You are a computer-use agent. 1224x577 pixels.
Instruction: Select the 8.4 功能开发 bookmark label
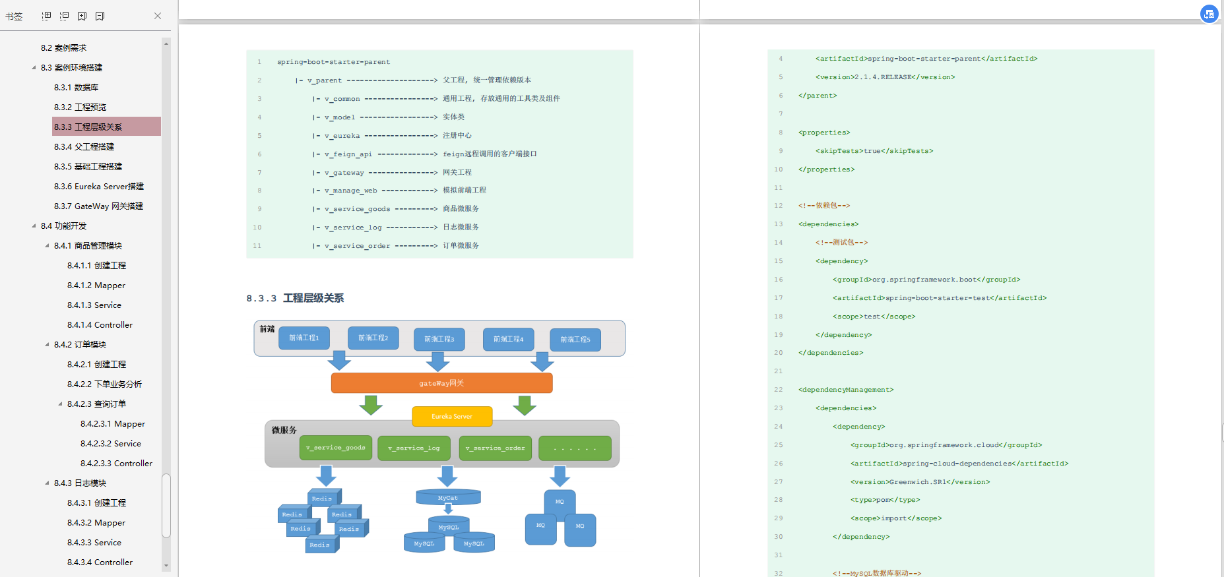click(63, 226)
